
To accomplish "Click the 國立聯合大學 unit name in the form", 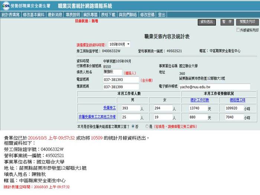I will 188,66.
